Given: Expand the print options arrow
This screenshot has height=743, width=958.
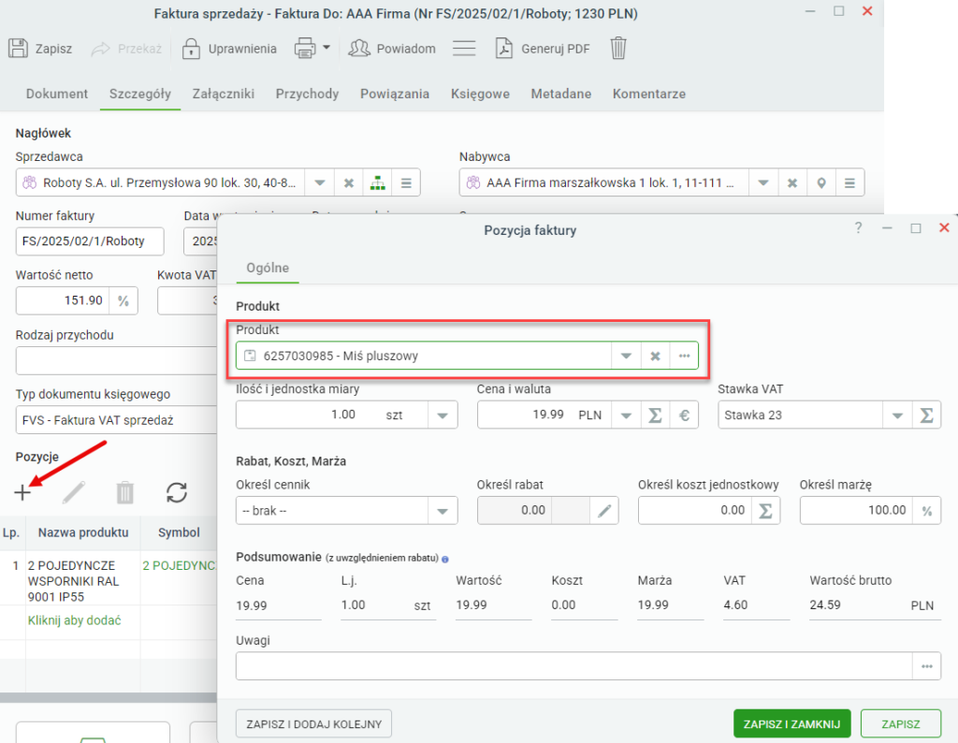Looking at the screenshot, I should coord(327,47).
